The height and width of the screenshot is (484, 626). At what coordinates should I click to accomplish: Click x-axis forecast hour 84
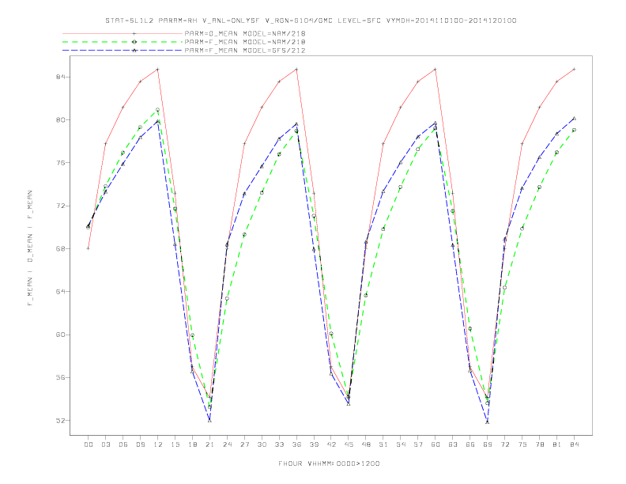pos(574,444)
